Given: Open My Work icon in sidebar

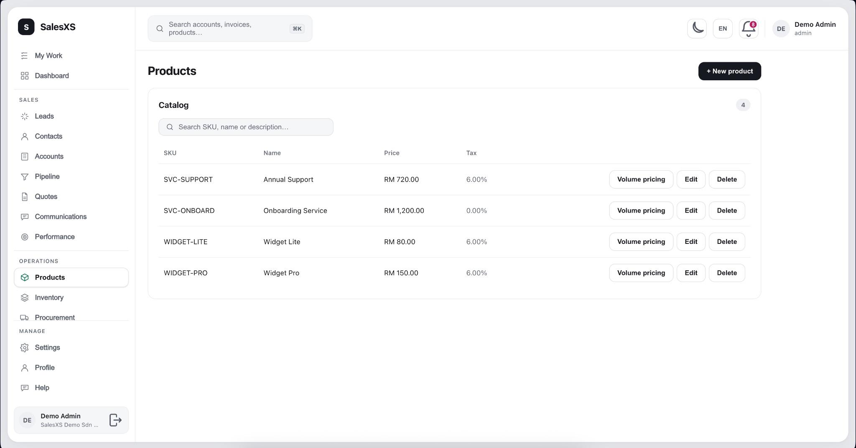Looking at the screenshot, I should [x=25, y=56].
